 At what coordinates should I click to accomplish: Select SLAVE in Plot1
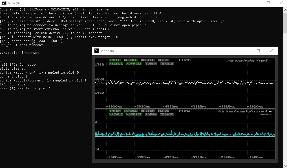pyautogui.click(x=163, y=111)
